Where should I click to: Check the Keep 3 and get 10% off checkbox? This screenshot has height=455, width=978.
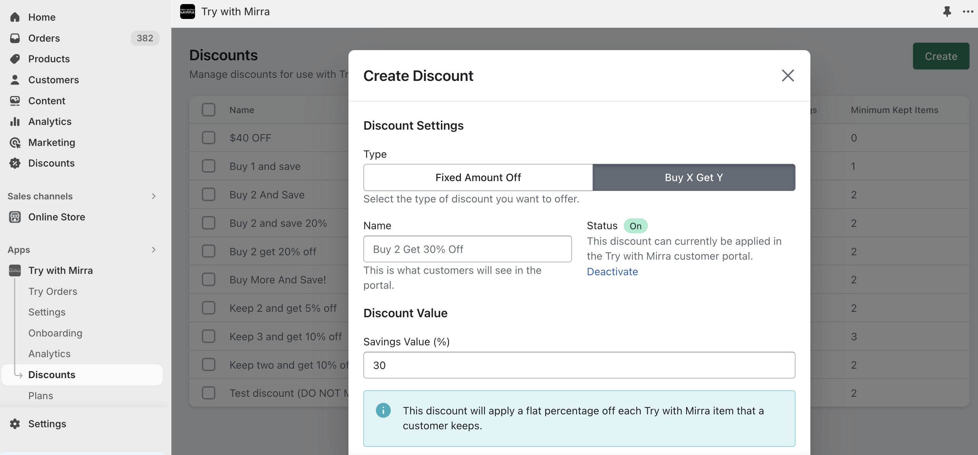(208, 336)
